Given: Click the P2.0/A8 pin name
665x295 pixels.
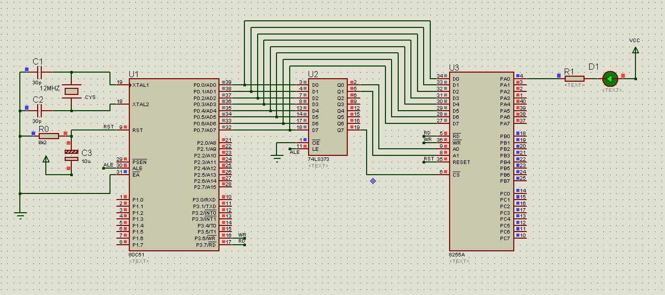Looking at the screenshot, I should [206, 143].
